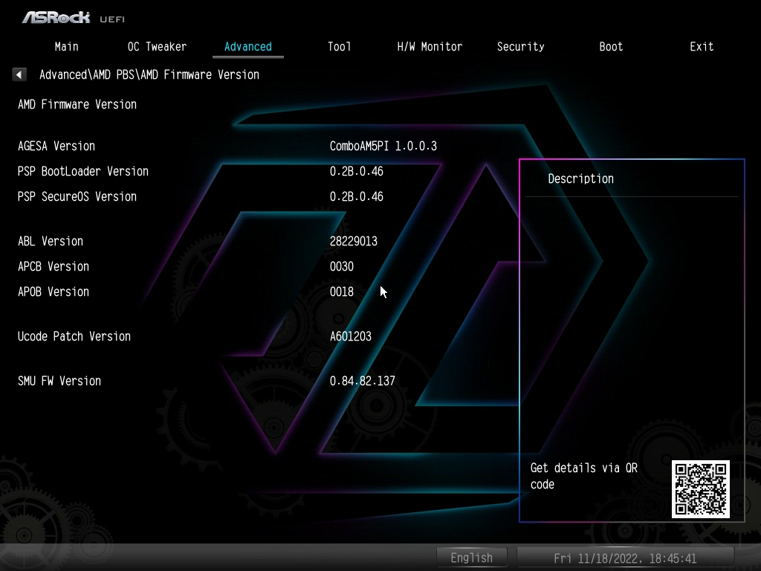Select the AGESA Version row label
This screenshot has width=761, height=571.
coord(56,146)
